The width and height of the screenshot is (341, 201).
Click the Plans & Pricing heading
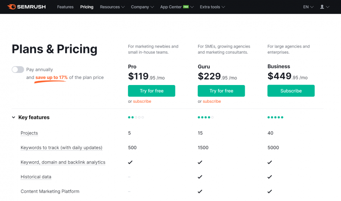[54, 49]
